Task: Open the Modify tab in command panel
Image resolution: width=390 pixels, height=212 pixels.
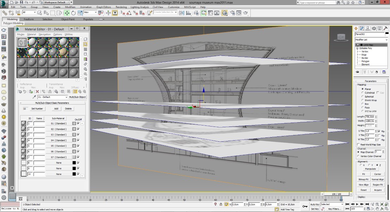Action: point(362,28)
